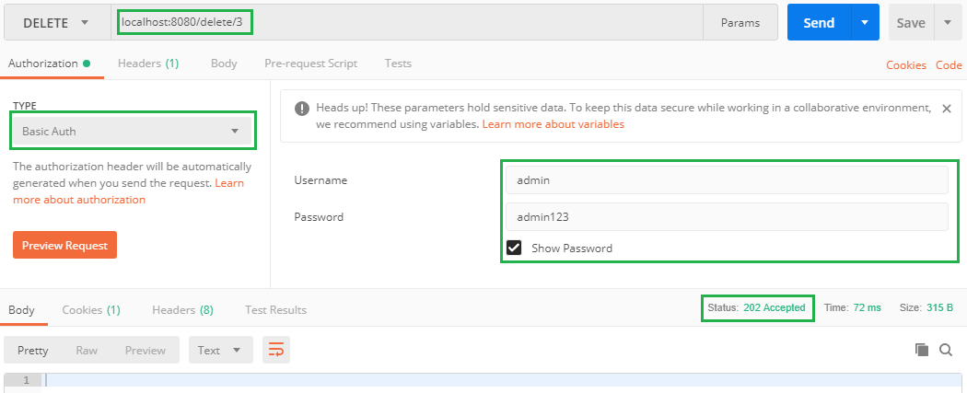This screenshot has height=393, width=967.
Task: Toggle the Show Password checkbox
Action: [514, 248]
